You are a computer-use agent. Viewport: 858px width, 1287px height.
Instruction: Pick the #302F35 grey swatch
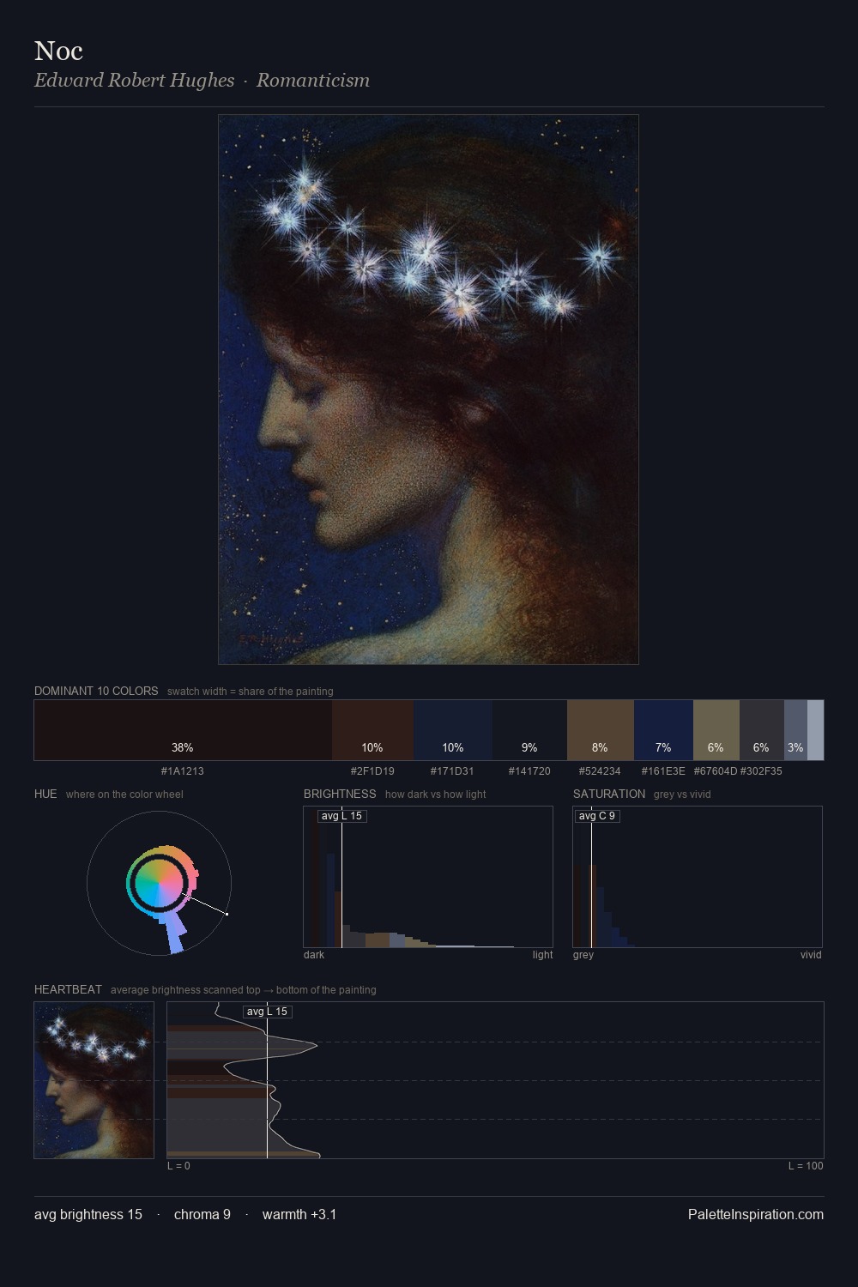tap(762, 730)
